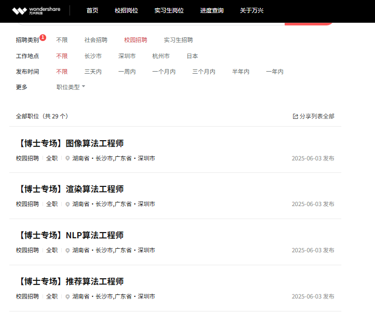Select 不限 under 工作地点
The image size is (375, 312).
tap(62, 56)
